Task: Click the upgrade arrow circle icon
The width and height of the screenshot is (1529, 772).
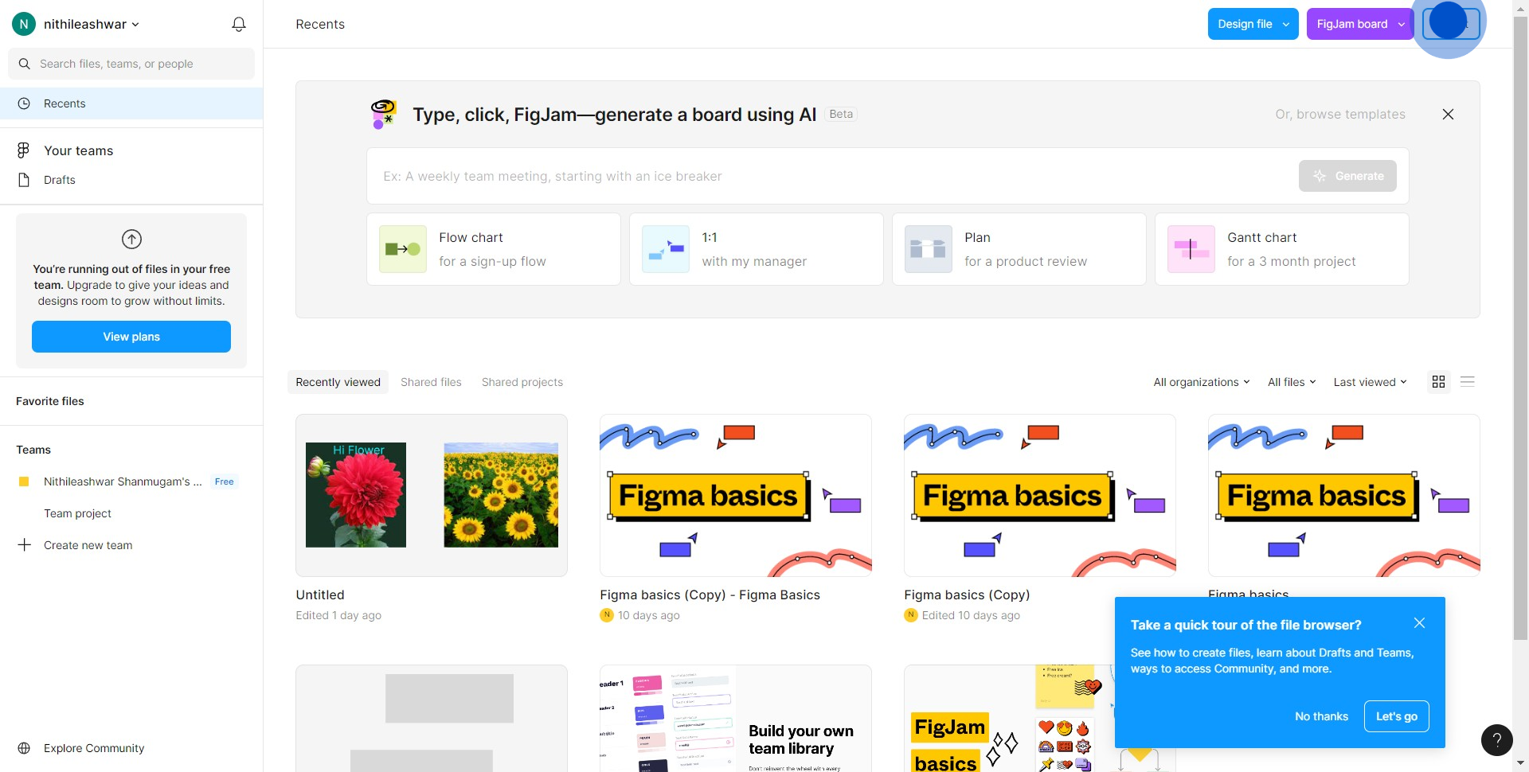Action: pyautogui.click(x=131, y=239)
